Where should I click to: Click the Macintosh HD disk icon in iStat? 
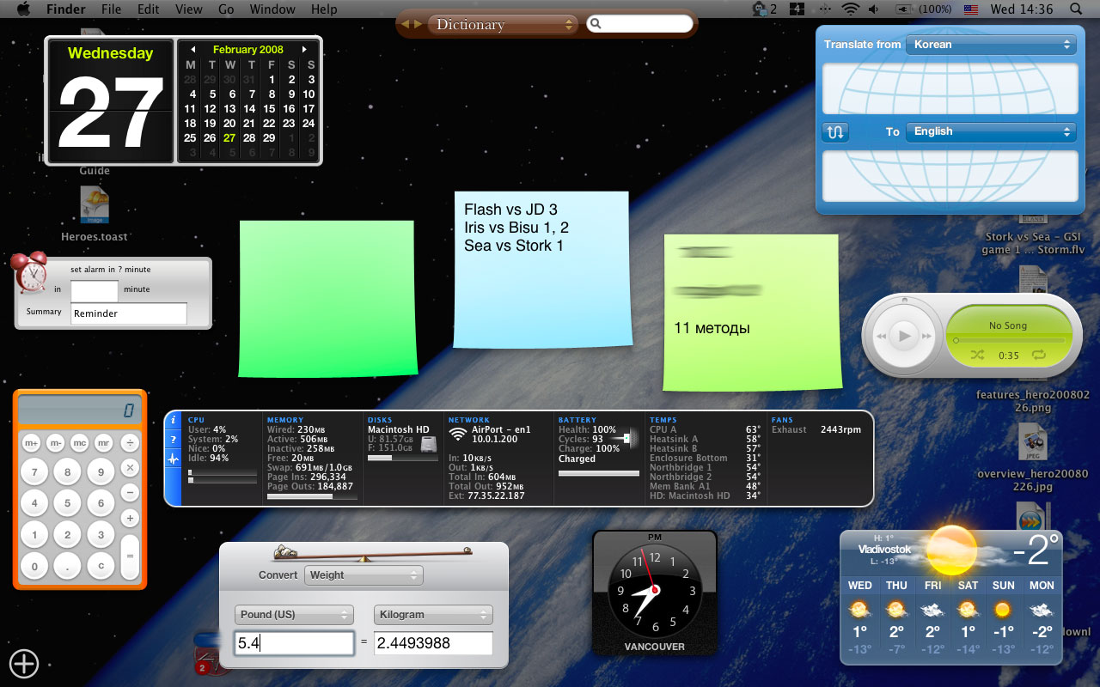pos(429,443)
